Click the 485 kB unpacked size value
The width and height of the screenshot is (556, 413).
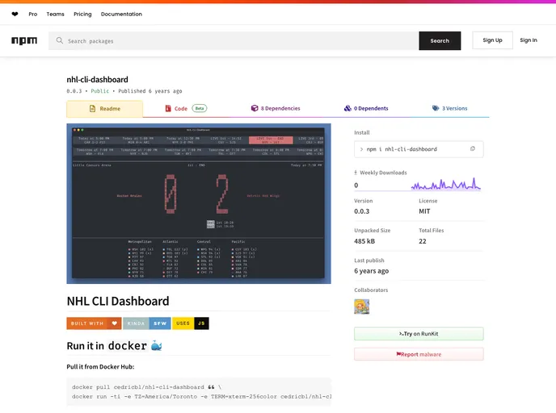tap(364, 241)
